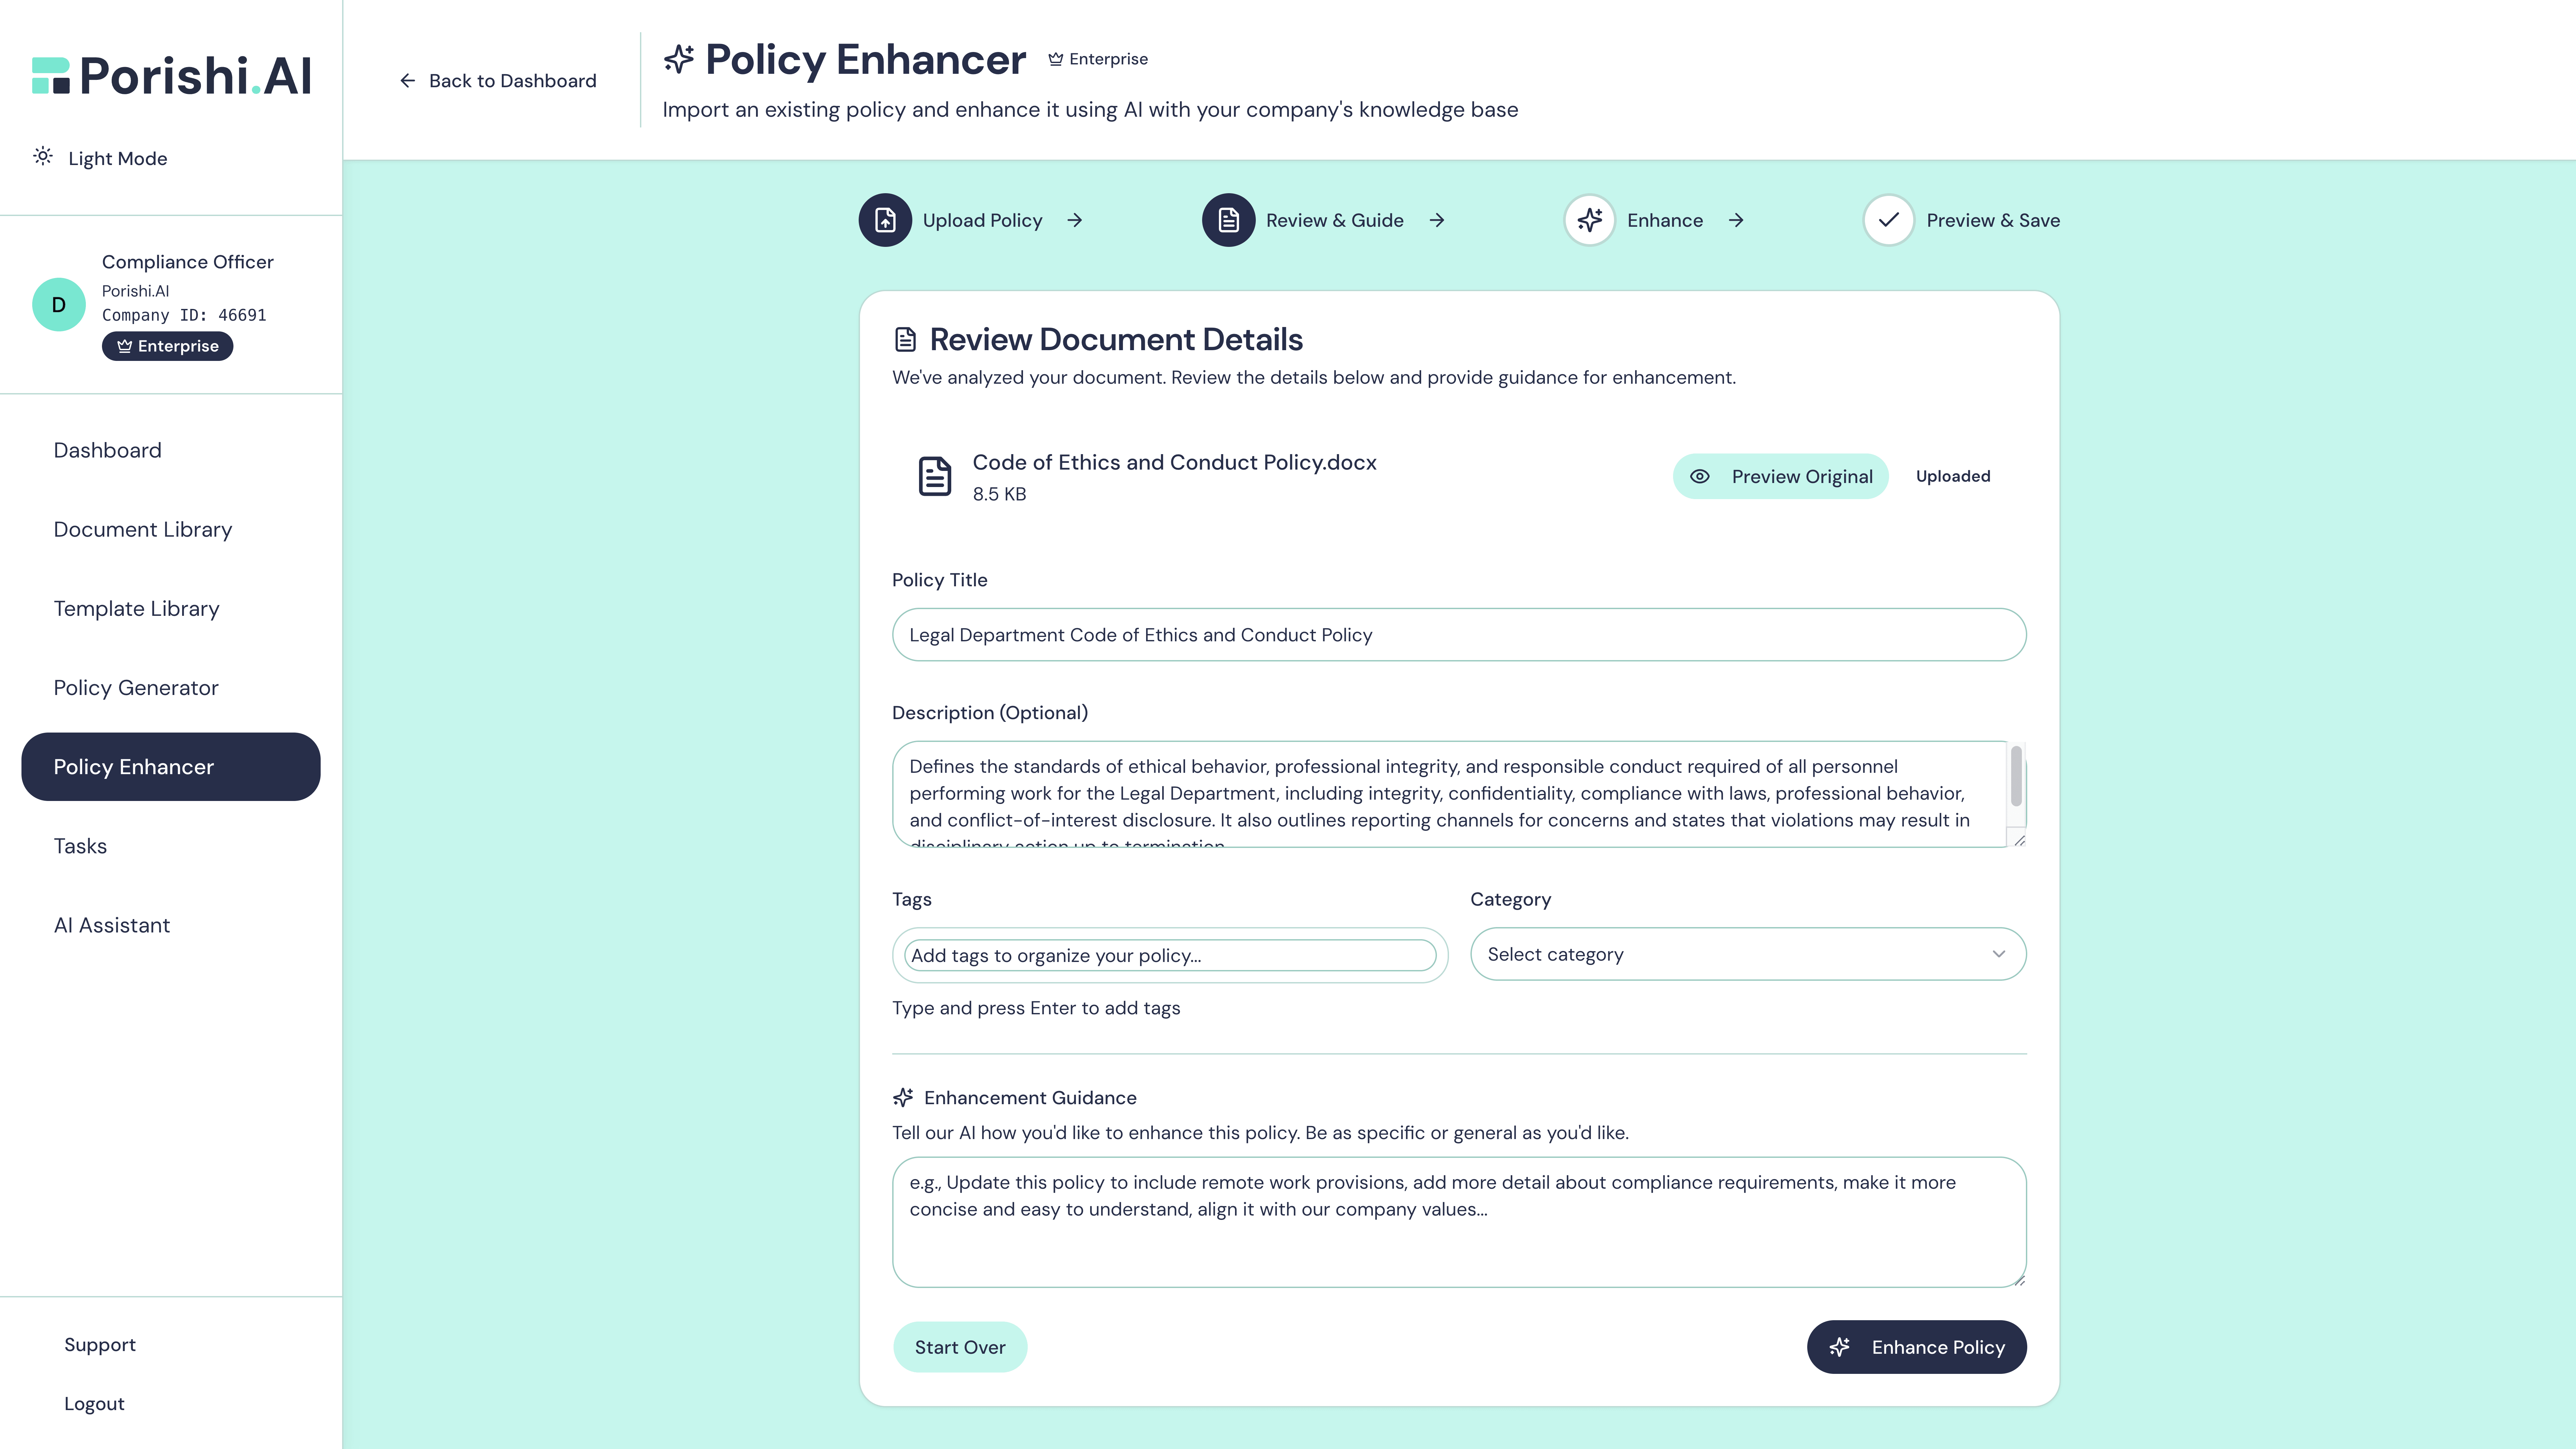The width and height of the screenshot is (2576, 1449).
Task: Open the Template Library sidebar item
Action: tap(136, 608)
